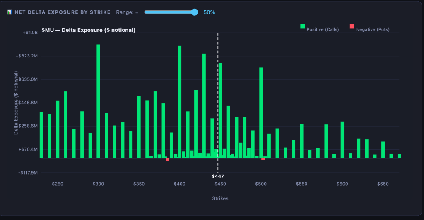The width and height of the screenshot is (424, 220).
Task: Click the Net Delta Exposure by Strike heading
Action: tap(62, 12)
